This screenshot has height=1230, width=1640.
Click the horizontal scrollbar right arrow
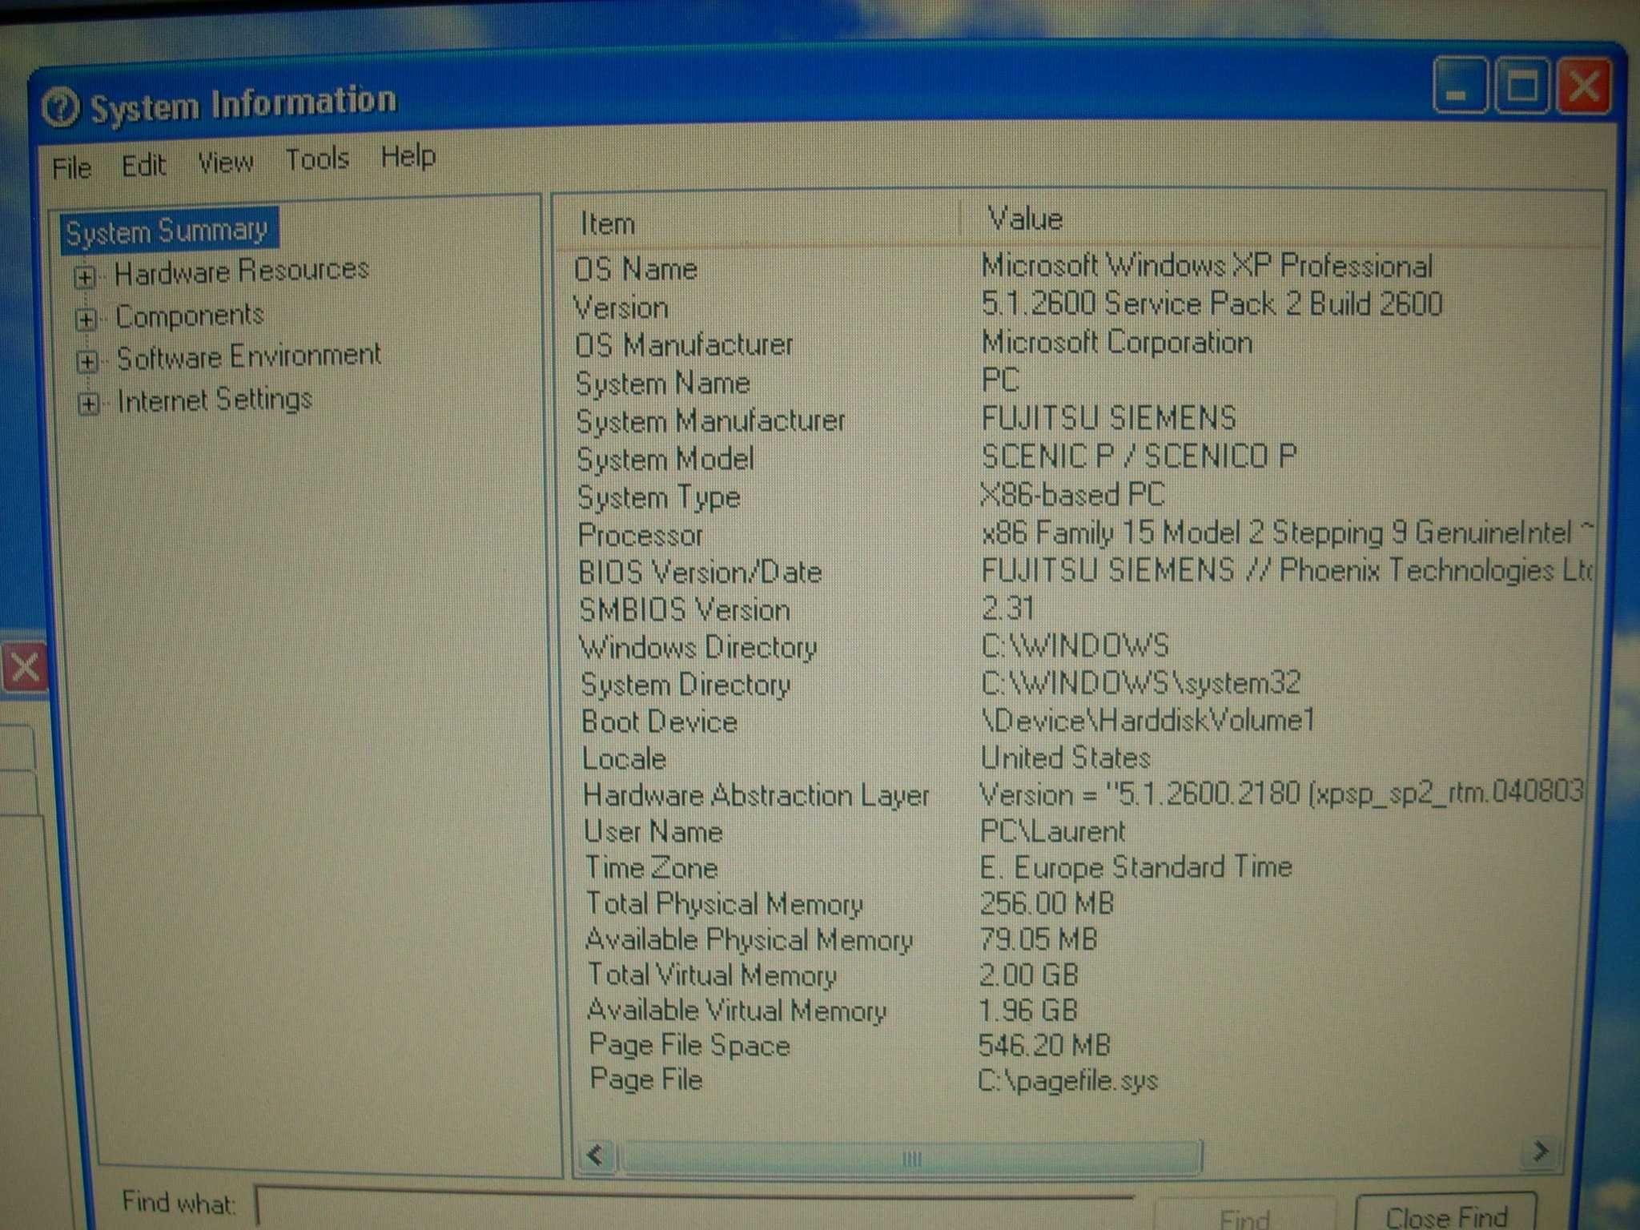click(x=1540, y=1152)
